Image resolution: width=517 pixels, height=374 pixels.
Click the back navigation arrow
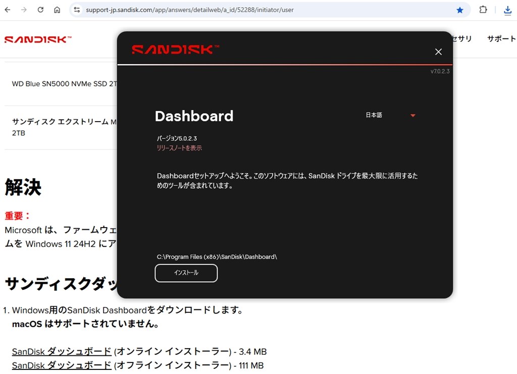8,9
